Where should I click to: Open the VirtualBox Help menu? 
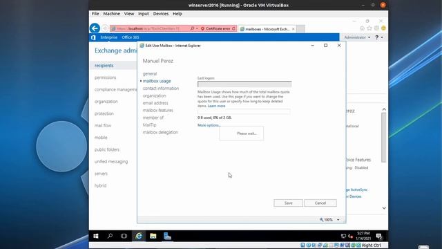pos(177,14)
